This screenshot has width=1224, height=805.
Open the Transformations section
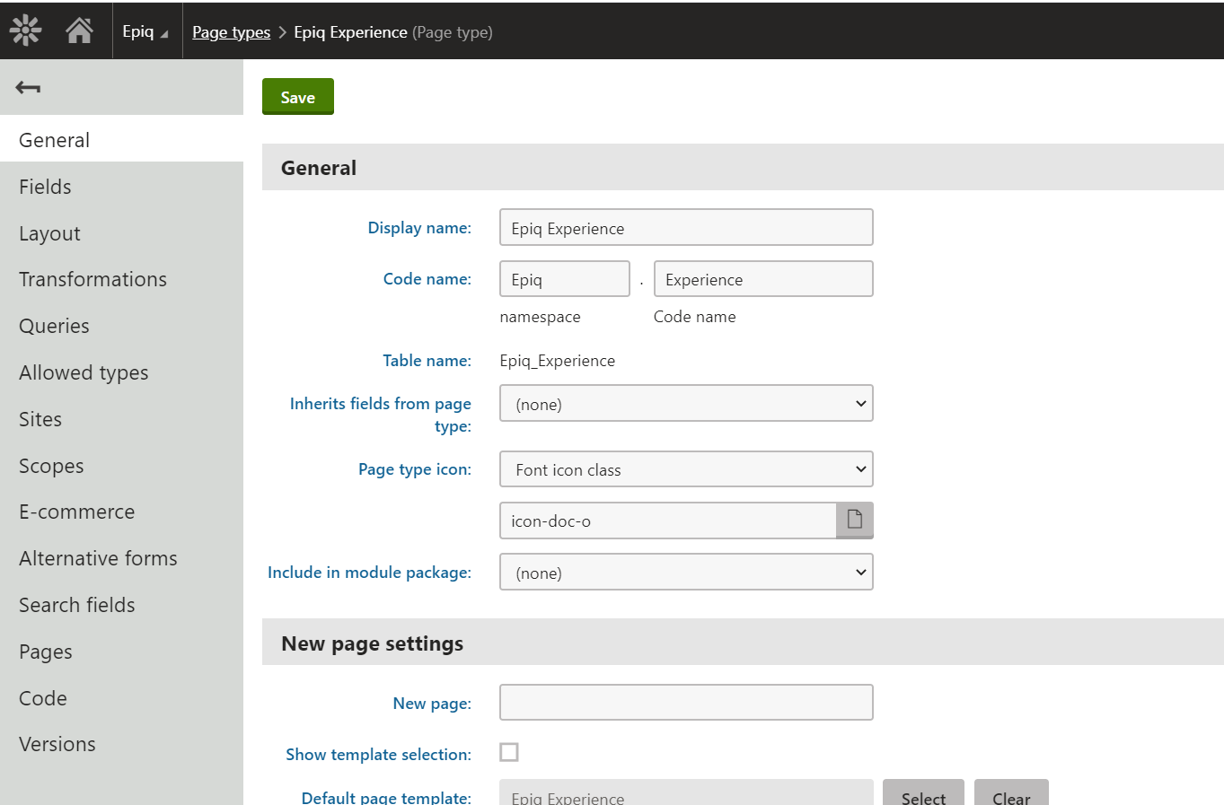point(92,279)
